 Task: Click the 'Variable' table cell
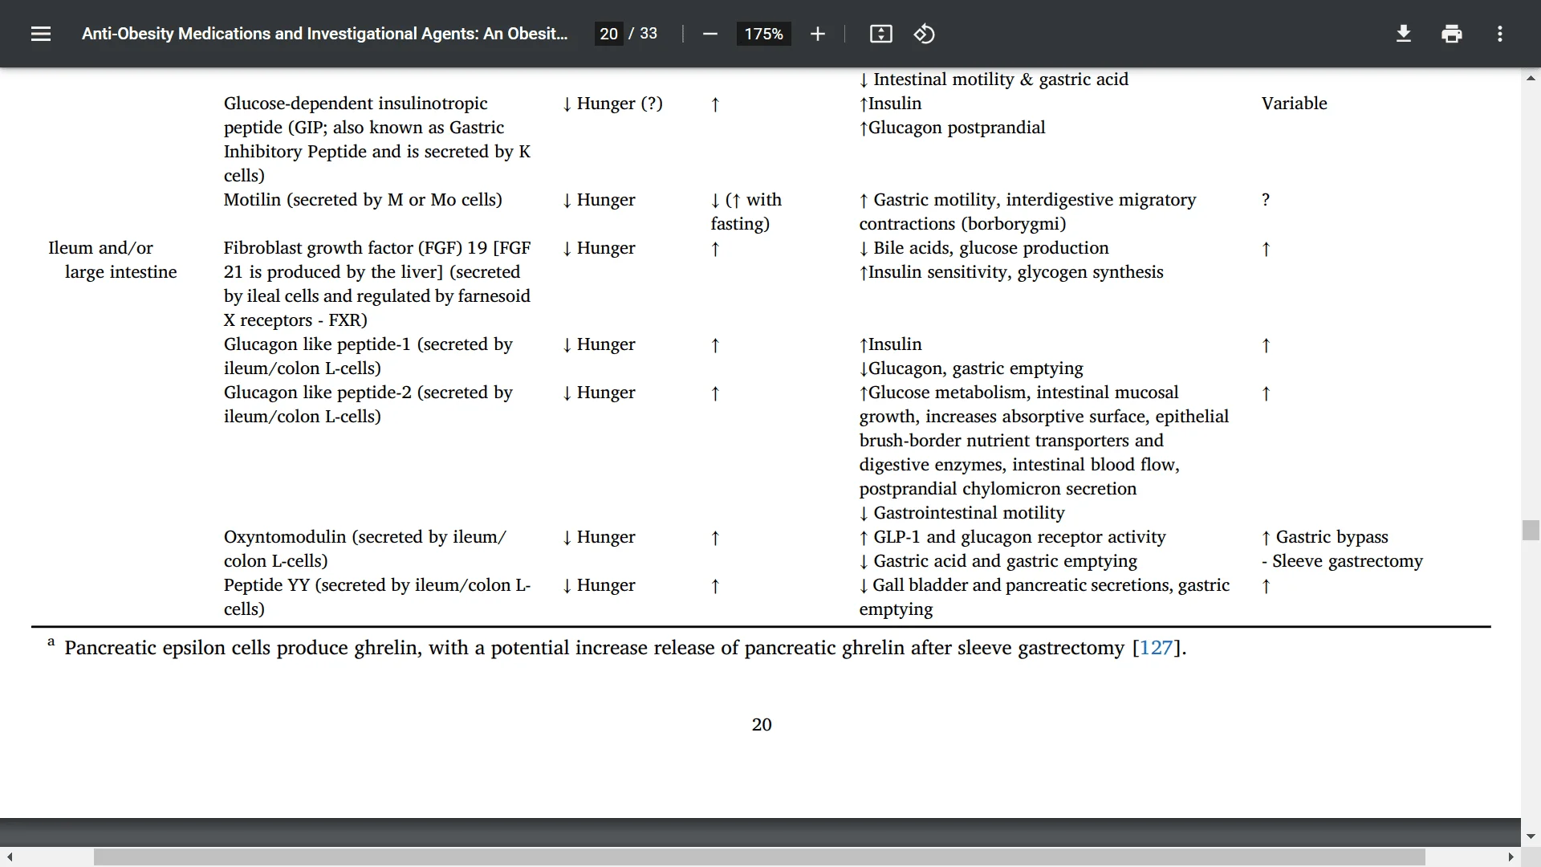point(1294,104)
